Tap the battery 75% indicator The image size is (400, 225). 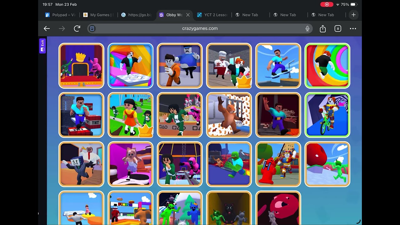[349, 4]
